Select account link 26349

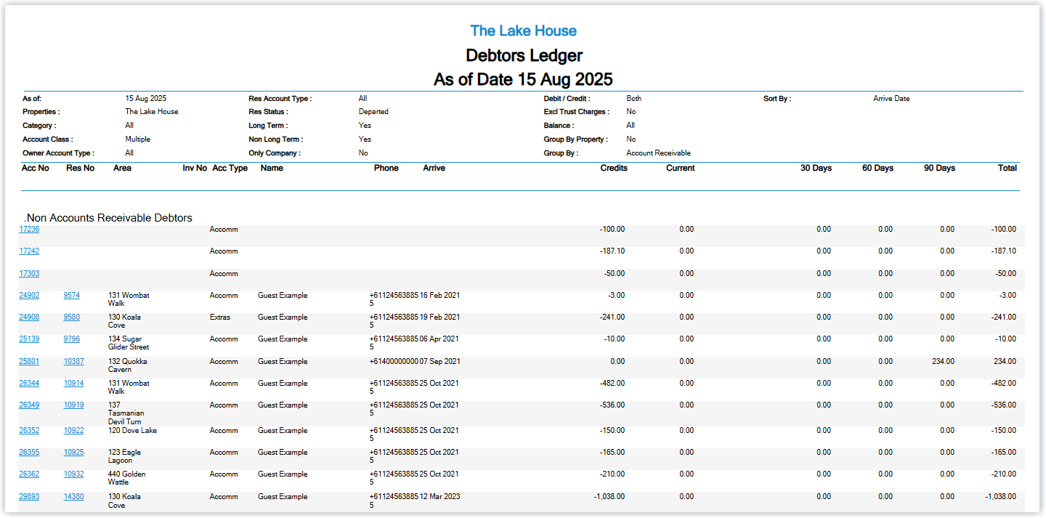click(29, 405)
